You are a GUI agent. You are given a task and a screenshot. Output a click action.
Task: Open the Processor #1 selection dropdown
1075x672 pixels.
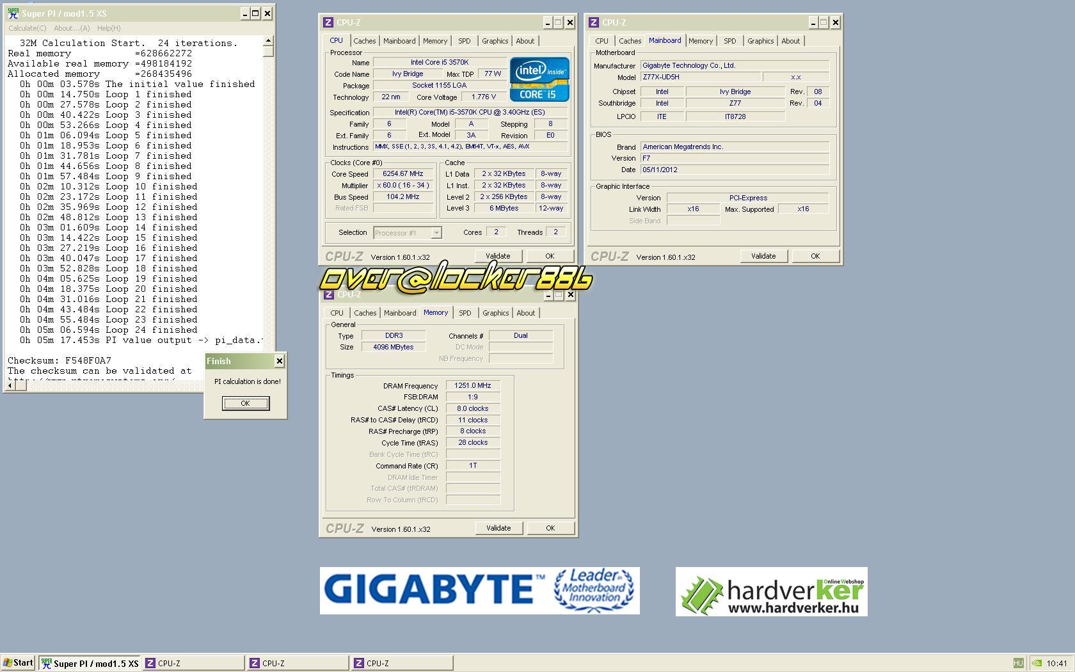tap(436, 233)
